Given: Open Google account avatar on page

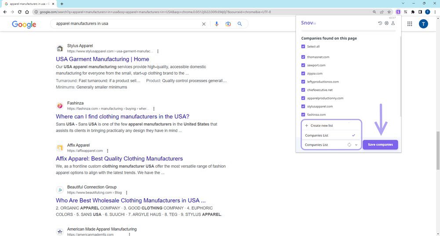Looking at the screenshot, I should click(x=423, y=24).
